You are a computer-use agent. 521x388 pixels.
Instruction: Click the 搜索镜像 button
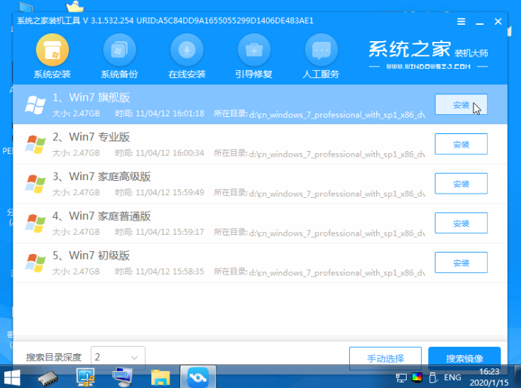point(464,358)
